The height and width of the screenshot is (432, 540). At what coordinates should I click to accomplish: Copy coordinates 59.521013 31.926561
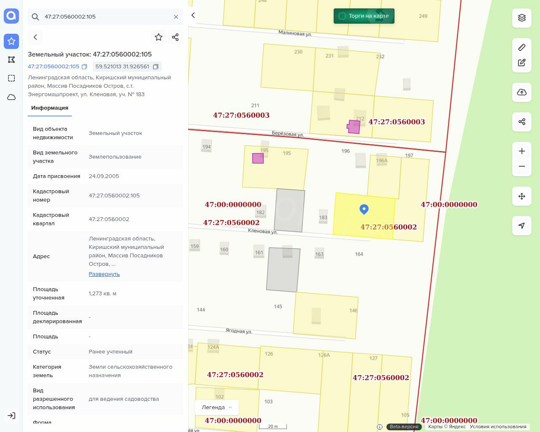coord(156,67)
